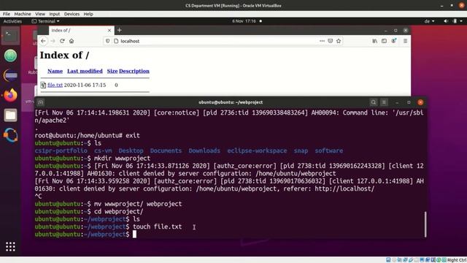Select the 'Index of /' browser tab

pos(81,31)
